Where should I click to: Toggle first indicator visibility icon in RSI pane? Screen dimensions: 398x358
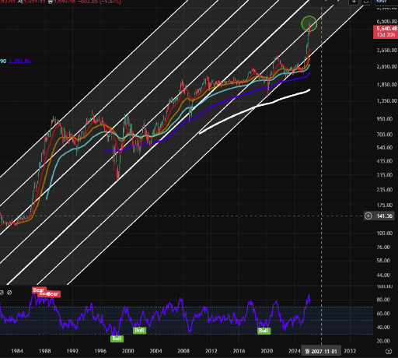pos(2,293)
